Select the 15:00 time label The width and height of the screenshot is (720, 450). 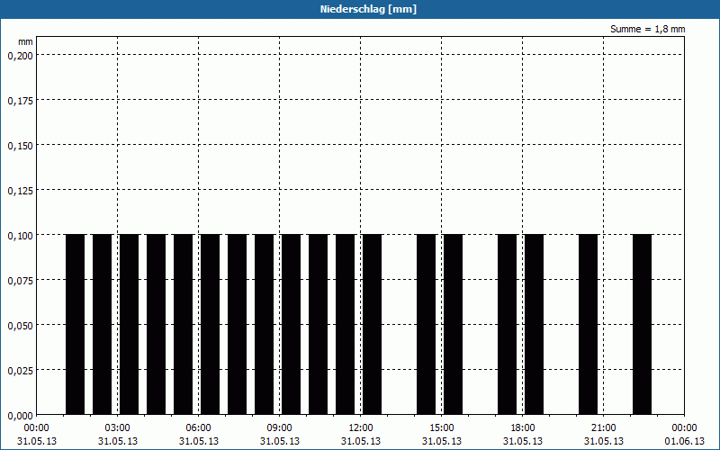[442, 428]
